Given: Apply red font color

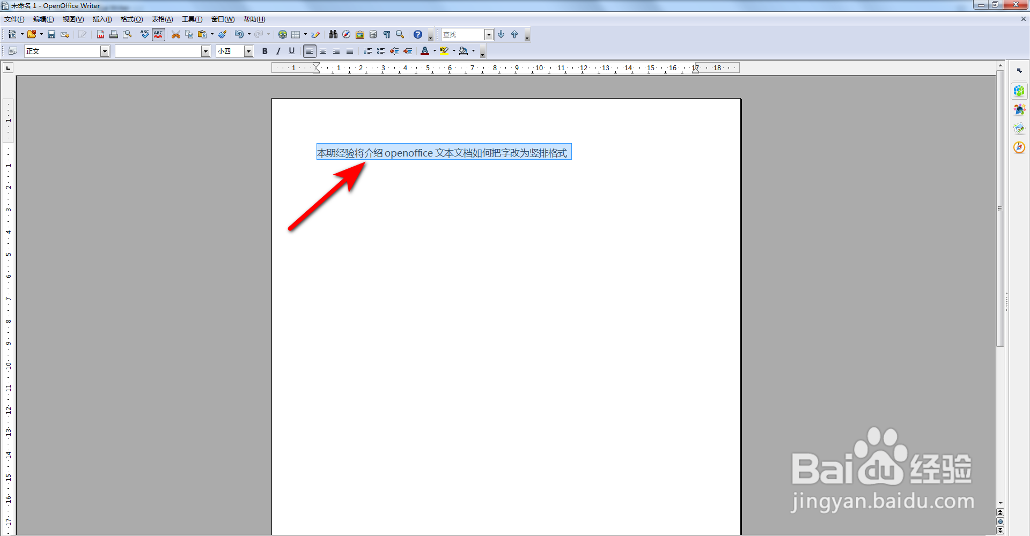Looking at the screenshot, I should coord(425,51).
